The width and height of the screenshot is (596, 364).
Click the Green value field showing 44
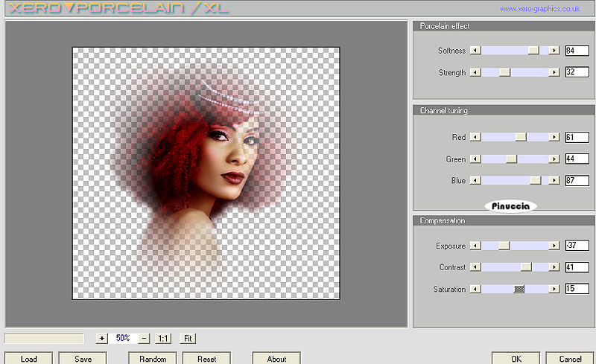[577, 159]
